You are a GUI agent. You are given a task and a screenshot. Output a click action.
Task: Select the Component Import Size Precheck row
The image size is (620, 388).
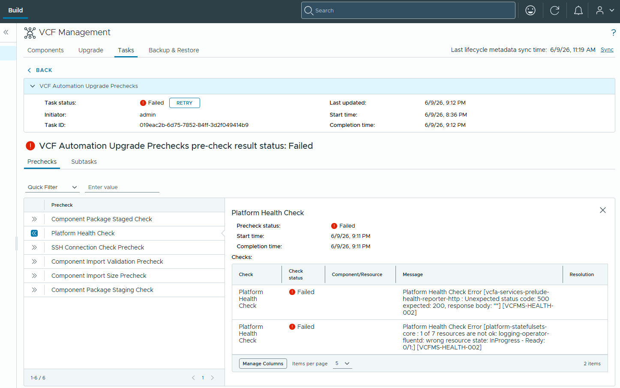pyautogui.click(x=124, y=276)
